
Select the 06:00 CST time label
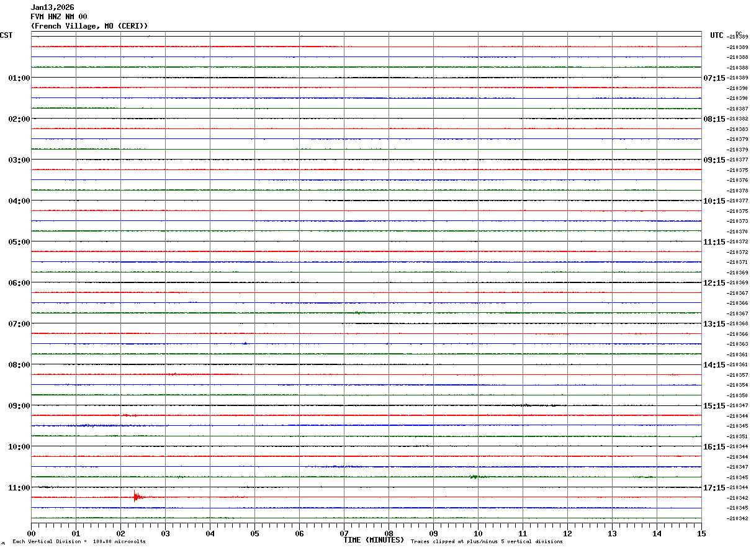coord(19,282)
